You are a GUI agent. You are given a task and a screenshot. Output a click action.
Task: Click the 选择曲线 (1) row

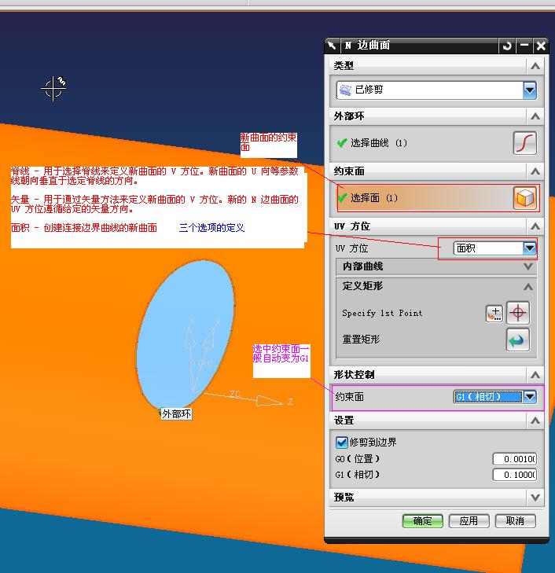[436, 143]
